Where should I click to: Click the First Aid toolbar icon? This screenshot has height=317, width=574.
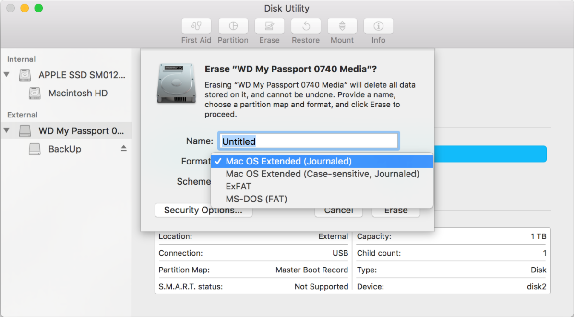coord(196,26)
